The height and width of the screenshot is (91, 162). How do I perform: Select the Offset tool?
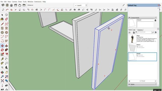click(7, 54)
